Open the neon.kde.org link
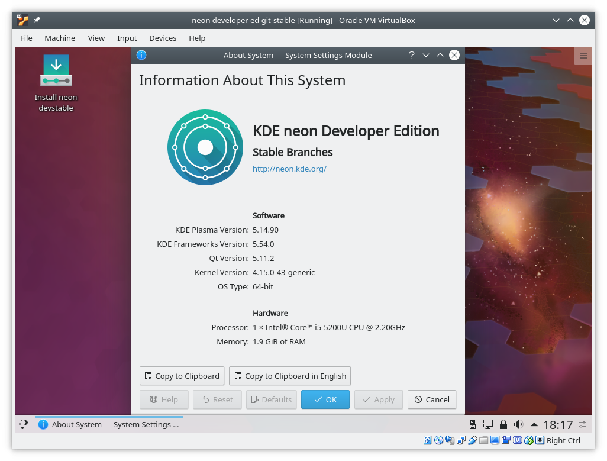This screenshot has height=461, width=607. pyautogui.click(x=289, y=169)
